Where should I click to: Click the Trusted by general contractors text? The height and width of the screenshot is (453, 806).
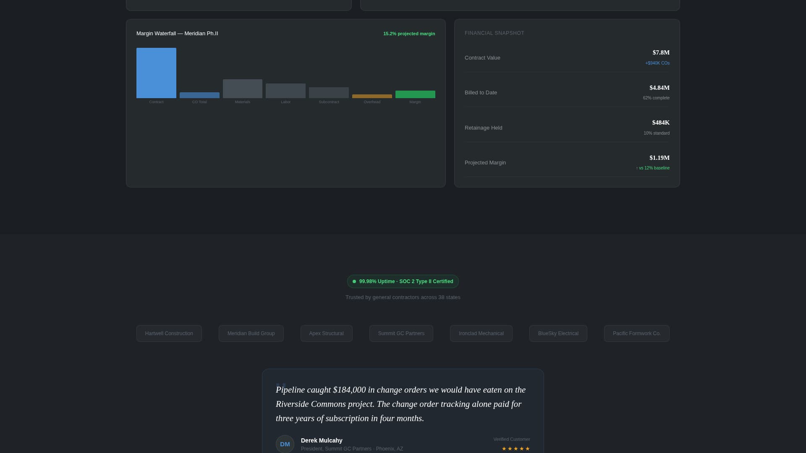403,297
